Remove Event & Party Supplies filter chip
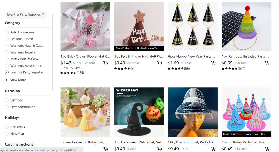 point(43,14)
